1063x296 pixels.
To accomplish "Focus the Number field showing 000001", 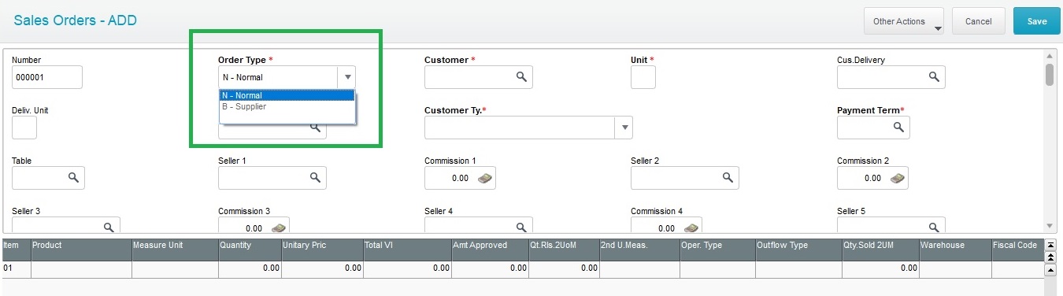I will 47,77.
